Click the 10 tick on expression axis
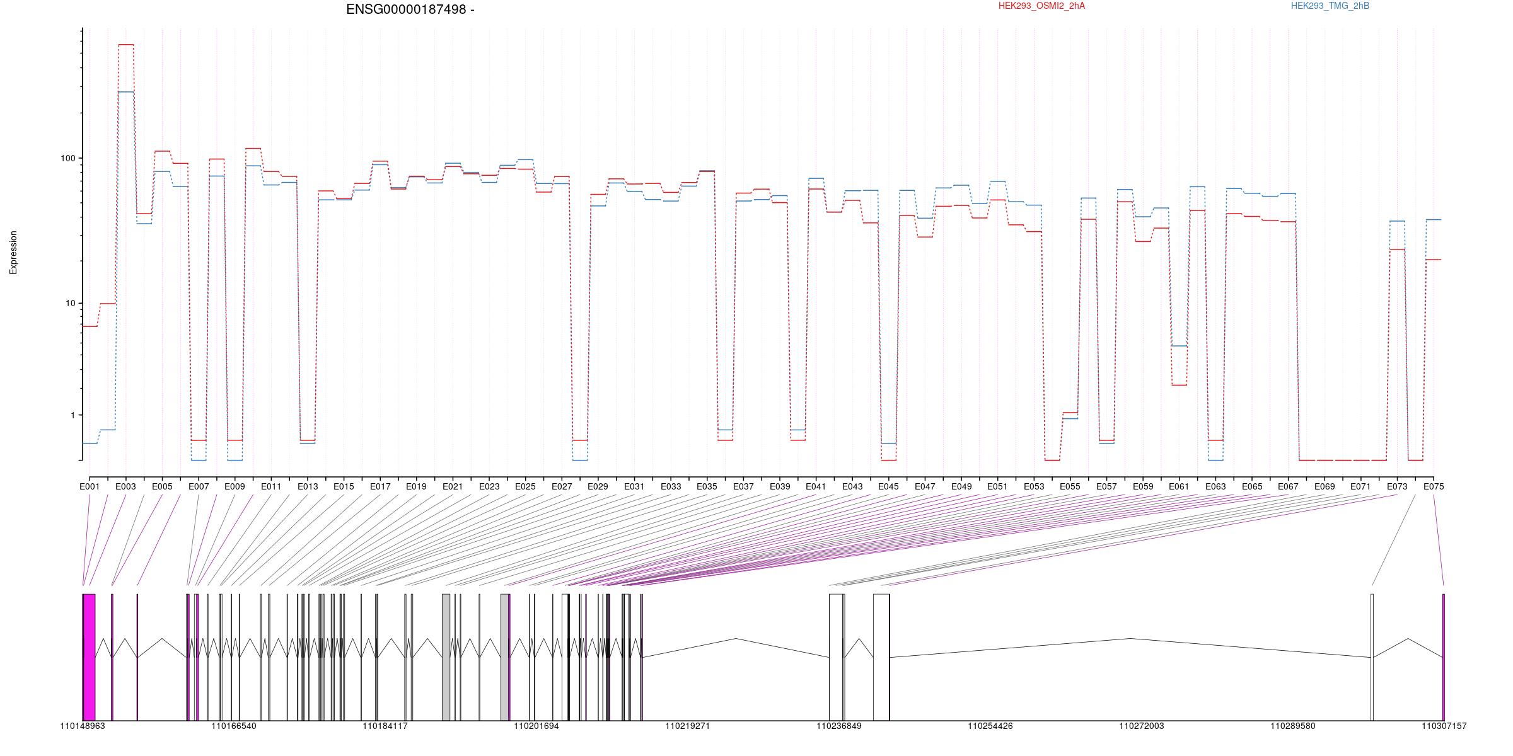 point(70,303)
